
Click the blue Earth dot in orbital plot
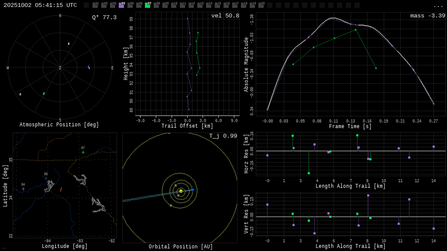[192, 190]
